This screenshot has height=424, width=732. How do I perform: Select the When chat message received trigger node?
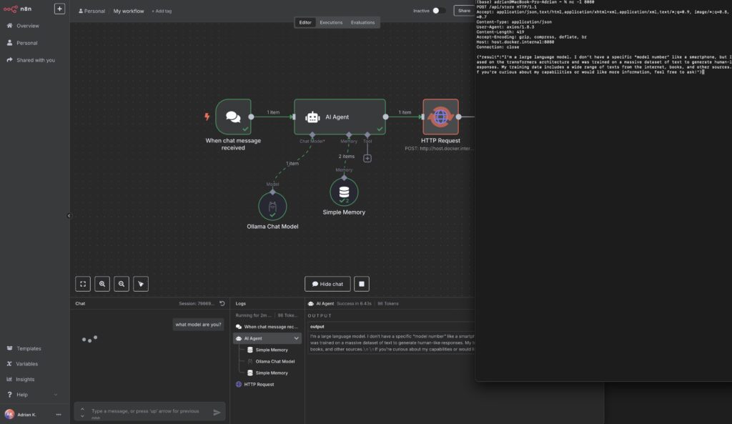(x=233, y=117)
